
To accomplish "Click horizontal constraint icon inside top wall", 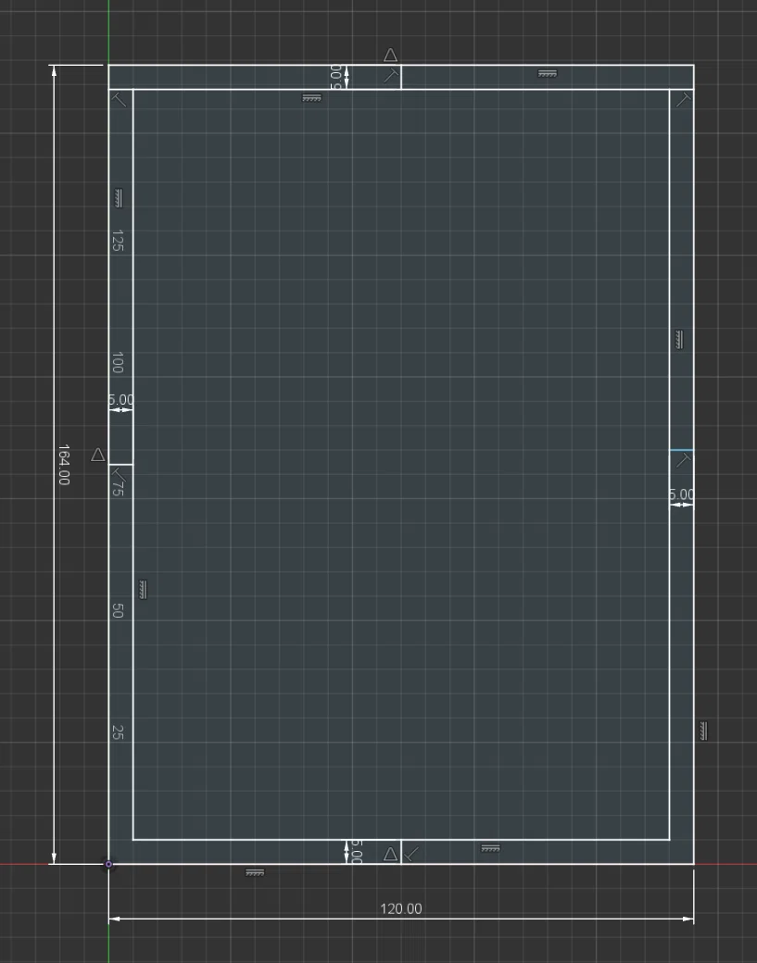I will click(x=548, y=74).
